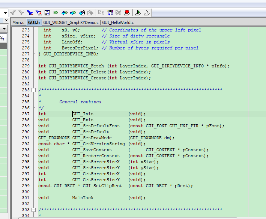This screenshot has height=219, width=266.
Task: Click GUI_SetClipRect on line 299
Action: [102, 186]
